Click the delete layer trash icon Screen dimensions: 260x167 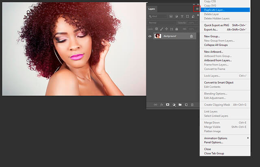pos(192,105)
